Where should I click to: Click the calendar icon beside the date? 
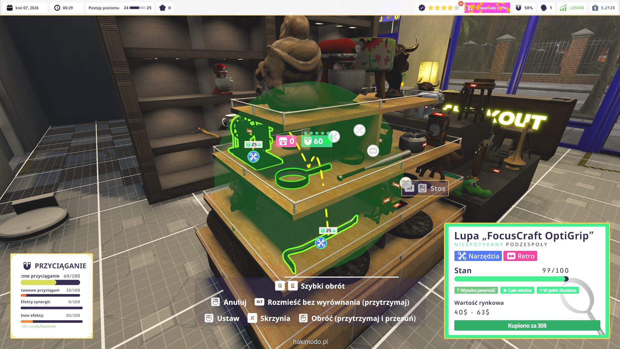pos(10,8)
